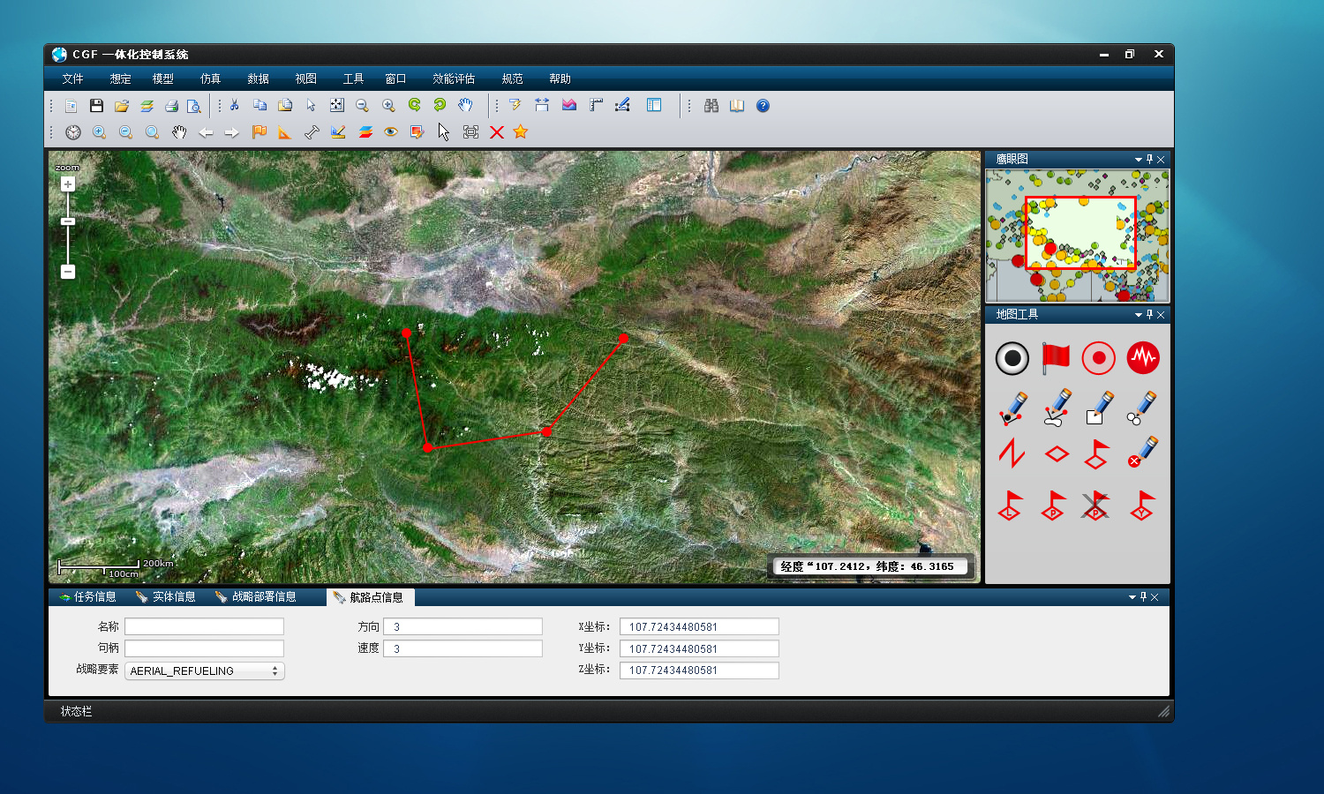Open the bottom info panel dropdown arrow

click(x=1132, y=597)
